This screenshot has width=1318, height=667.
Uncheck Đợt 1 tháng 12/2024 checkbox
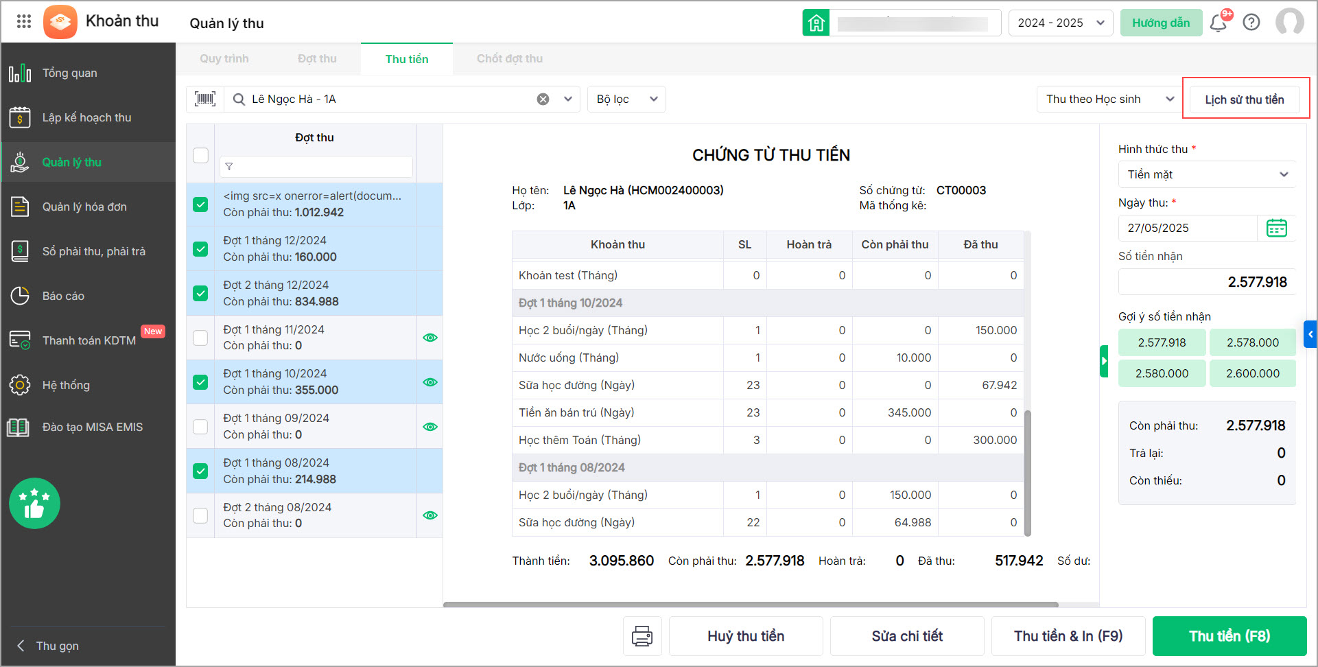(200, 249)
